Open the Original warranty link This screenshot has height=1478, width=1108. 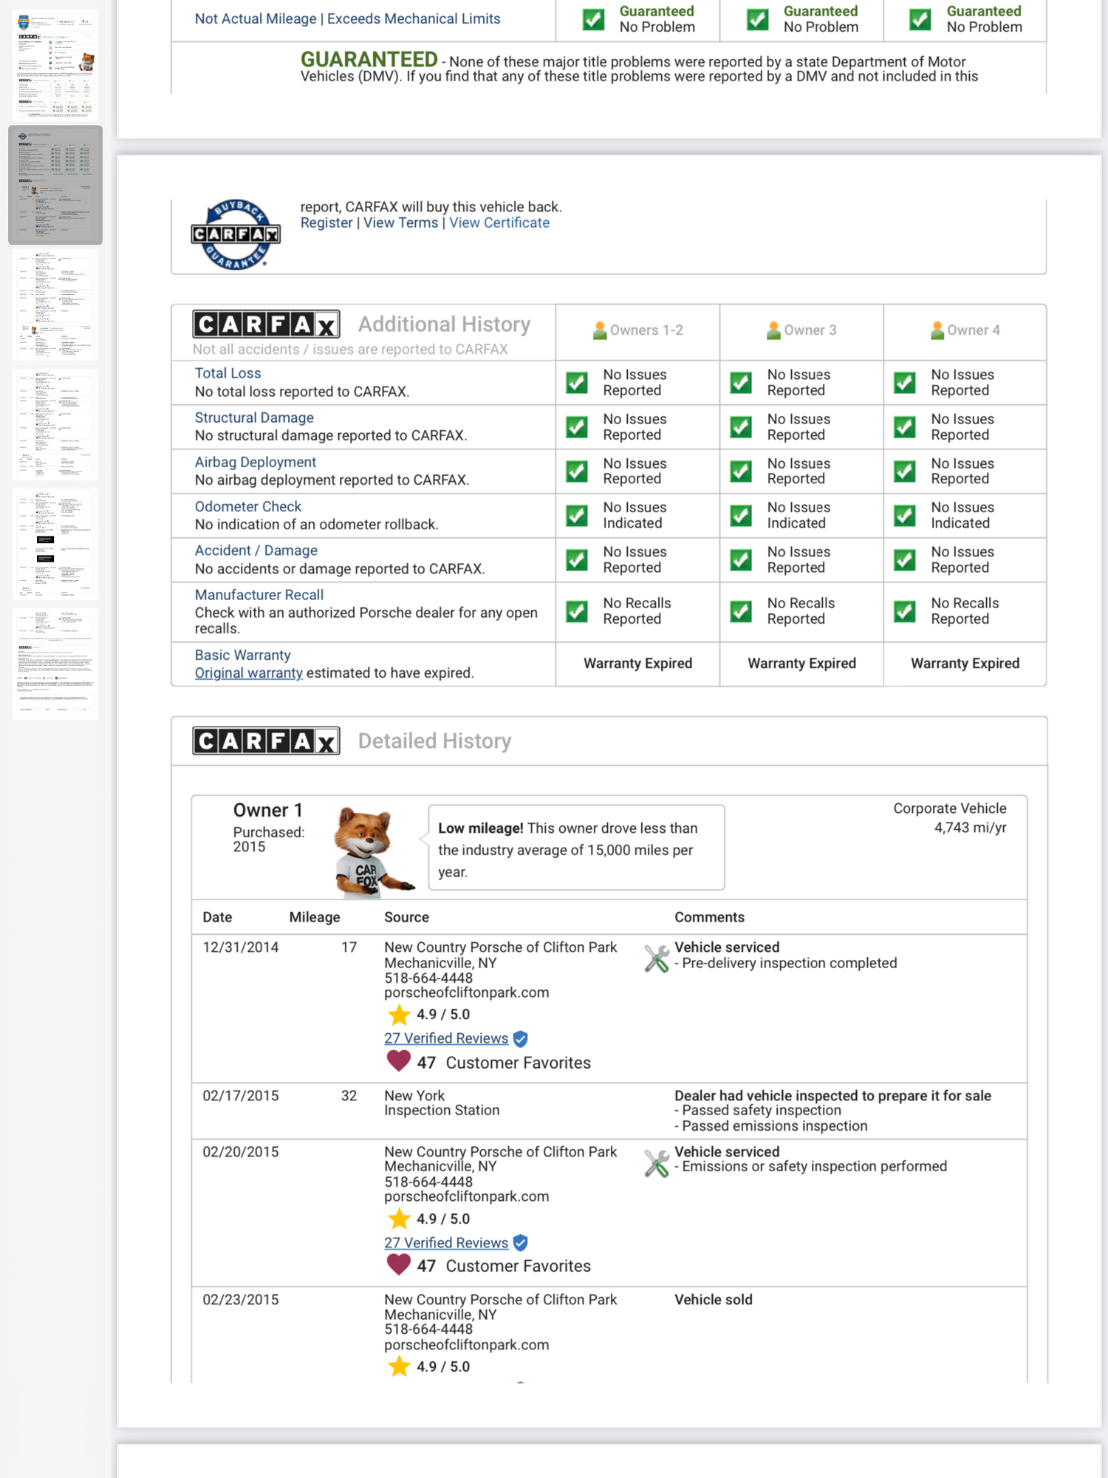click(x=248, y=673)
